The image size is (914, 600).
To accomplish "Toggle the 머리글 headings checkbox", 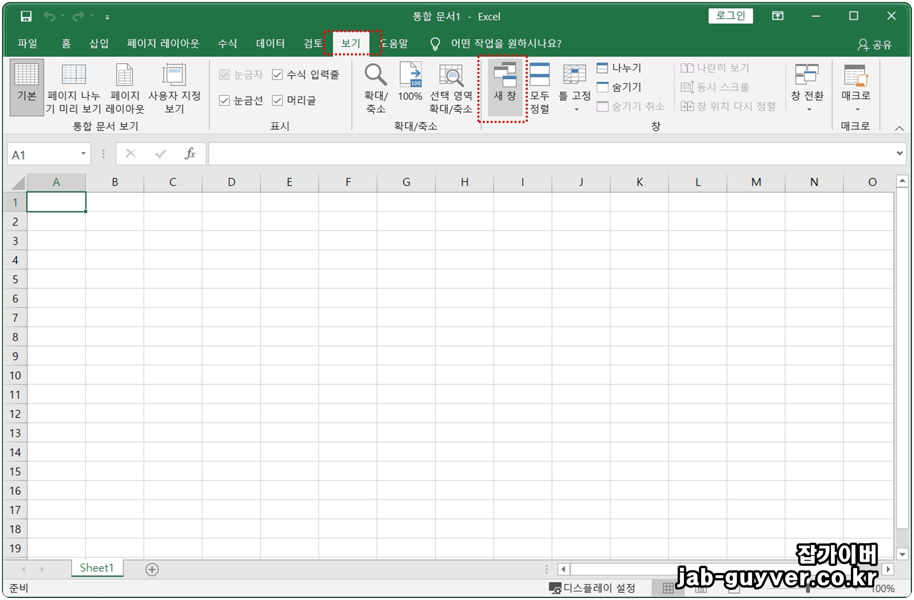I will pyautogui.click(x=277, y=101).
